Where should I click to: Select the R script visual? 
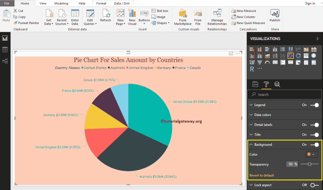tap(252, 69)
